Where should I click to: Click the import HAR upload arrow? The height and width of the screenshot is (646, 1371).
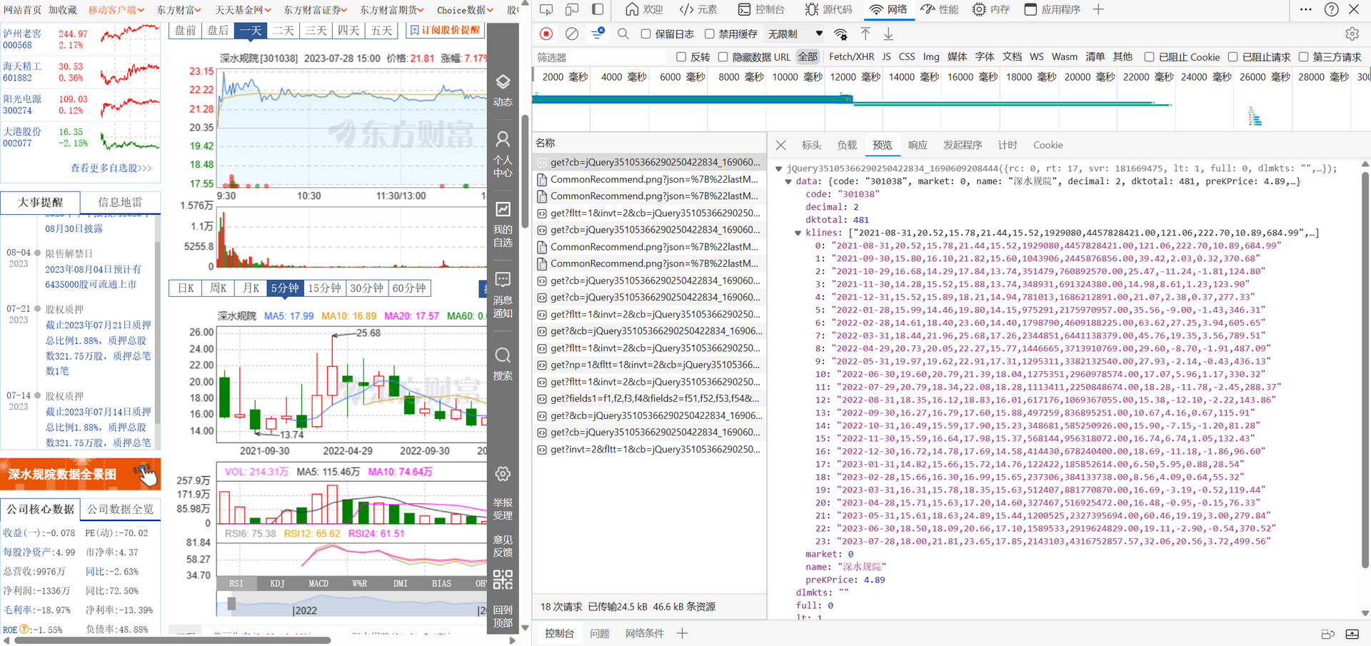click(865, 34)
